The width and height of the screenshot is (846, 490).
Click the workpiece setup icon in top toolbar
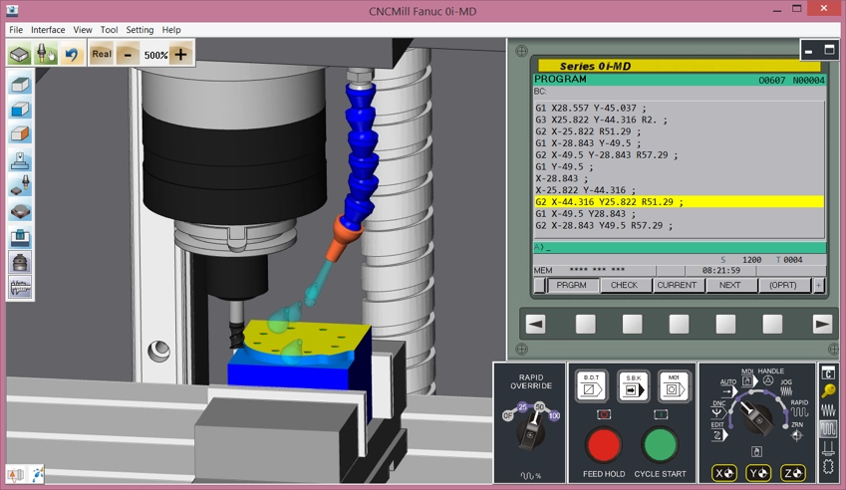[19, 55]
